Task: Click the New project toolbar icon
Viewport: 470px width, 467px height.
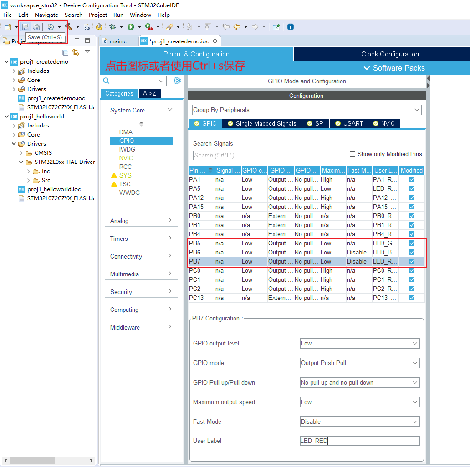Action: 8,27
